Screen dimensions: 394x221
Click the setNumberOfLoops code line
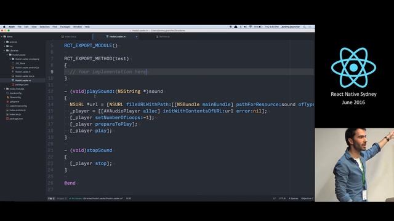[112, 117]
